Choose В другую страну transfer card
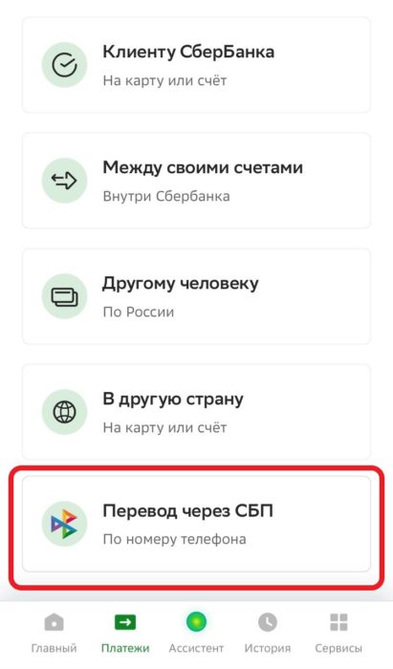This screenshot has width=393, height=669. tap(196, 412)
